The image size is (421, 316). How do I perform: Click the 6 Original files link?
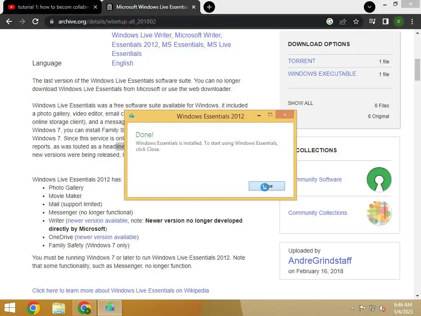click(378, 116)
